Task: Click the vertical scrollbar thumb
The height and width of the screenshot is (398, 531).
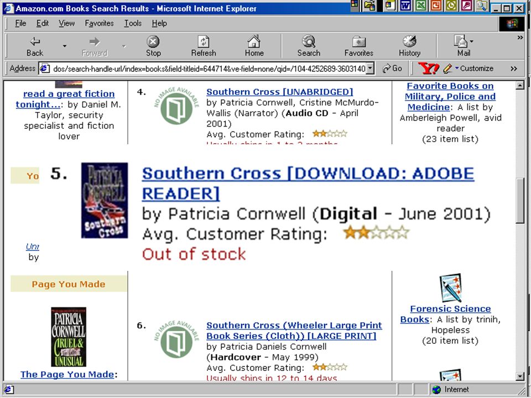Action: coord(520,200)
